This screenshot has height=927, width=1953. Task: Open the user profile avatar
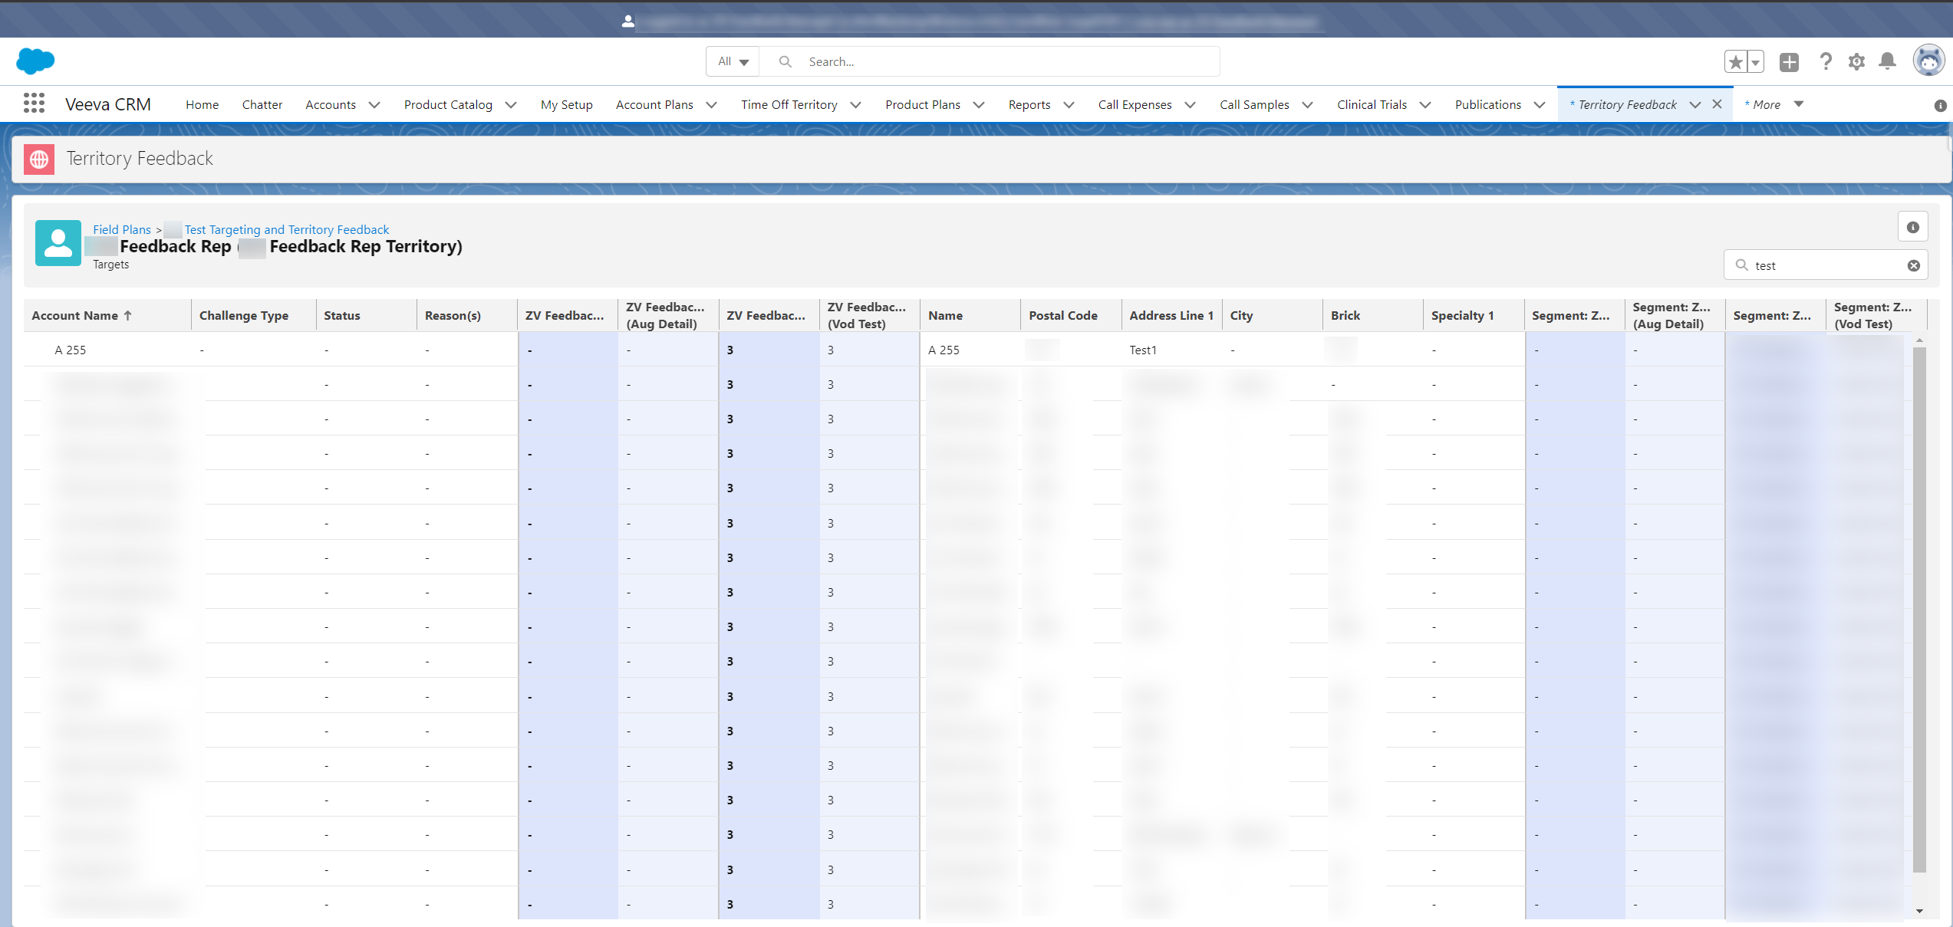click(x=1928, y=61)
